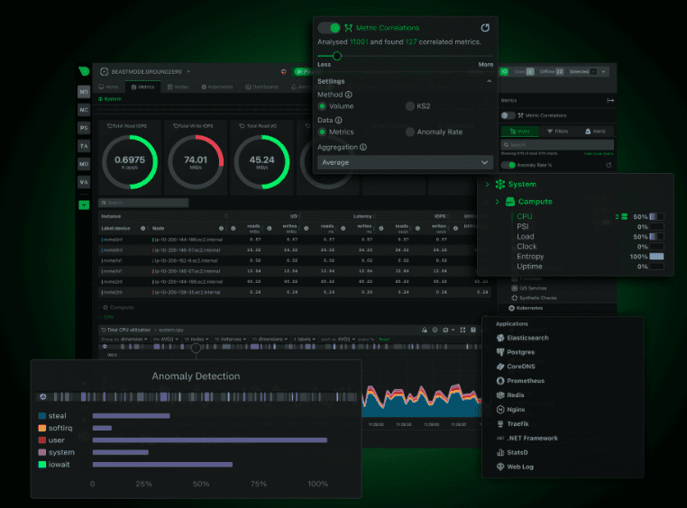This screenshot has width=687, height=508.
Task: Click the Web Log globe icon
Action: click(500, 467)
